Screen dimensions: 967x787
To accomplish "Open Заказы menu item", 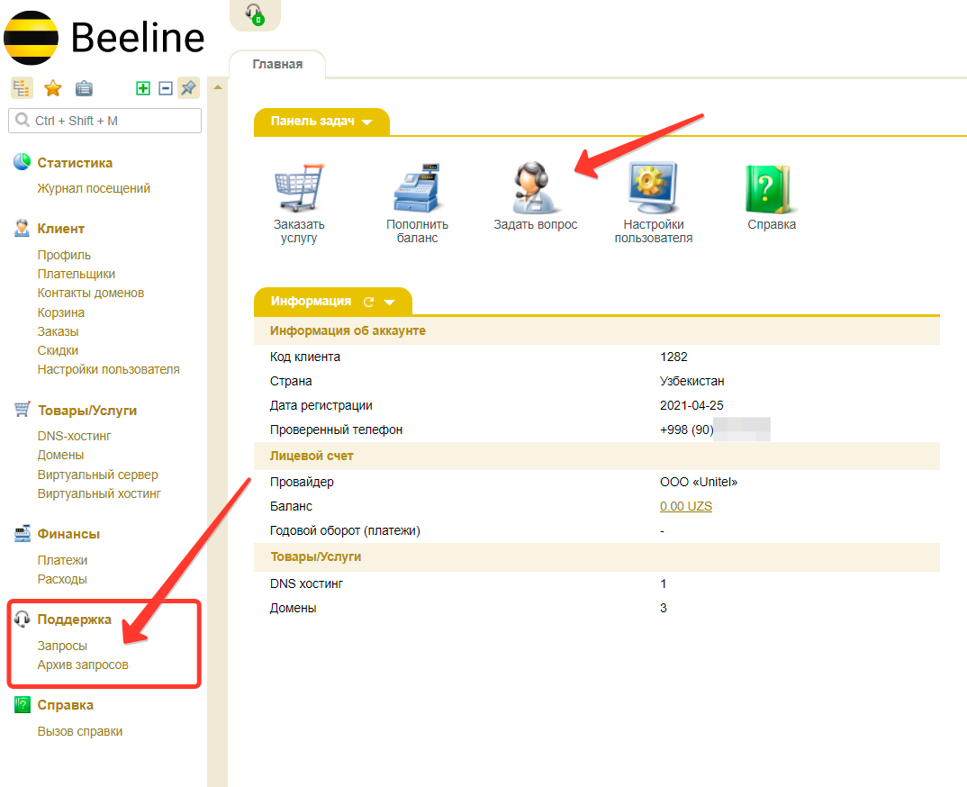I will tap(58, 331).
